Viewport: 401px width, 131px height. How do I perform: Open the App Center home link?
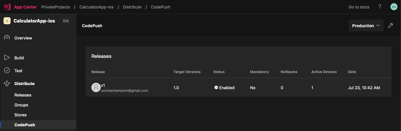[x=25, y=7]
